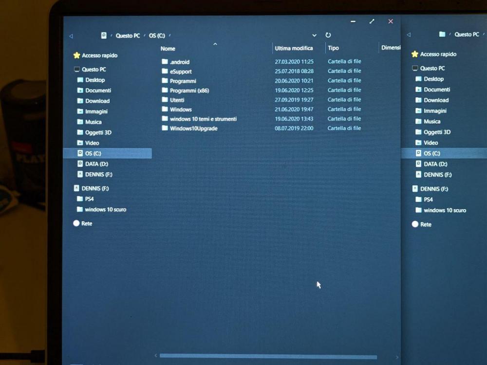
Task: Sort by Ultima modifica column header
Action: pyautogui.click(x=294, y=48)
